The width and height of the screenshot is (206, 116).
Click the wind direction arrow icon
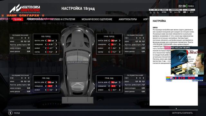point(187,12)
